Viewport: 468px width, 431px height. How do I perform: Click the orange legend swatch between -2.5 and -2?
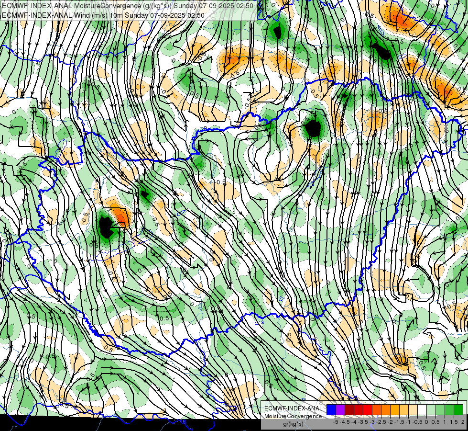pyautogui.click(x=386, y=410)
